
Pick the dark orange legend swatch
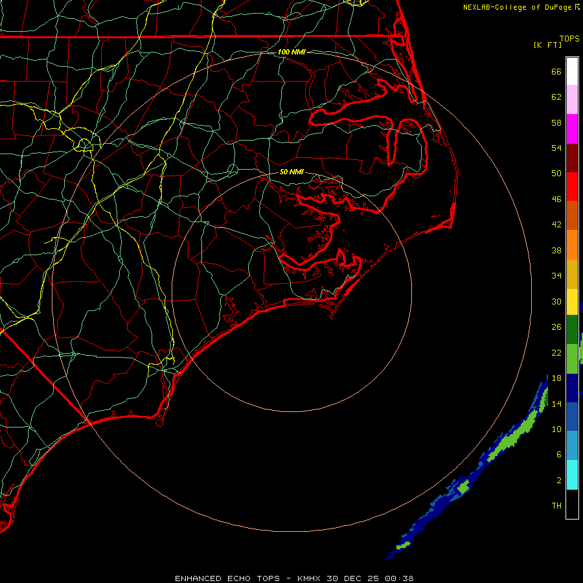(572, 215)
